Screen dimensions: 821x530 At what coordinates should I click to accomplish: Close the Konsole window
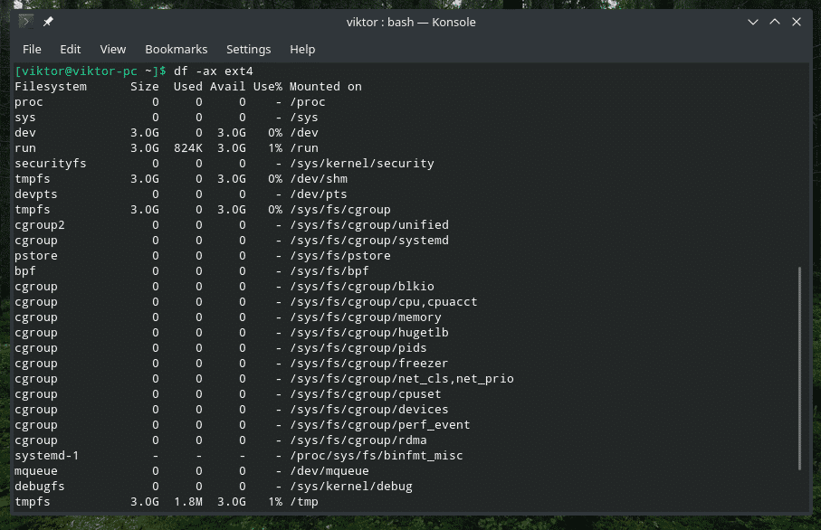click(x=797, y=22)
